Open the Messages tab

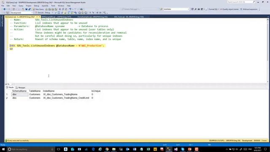(20, 87)
